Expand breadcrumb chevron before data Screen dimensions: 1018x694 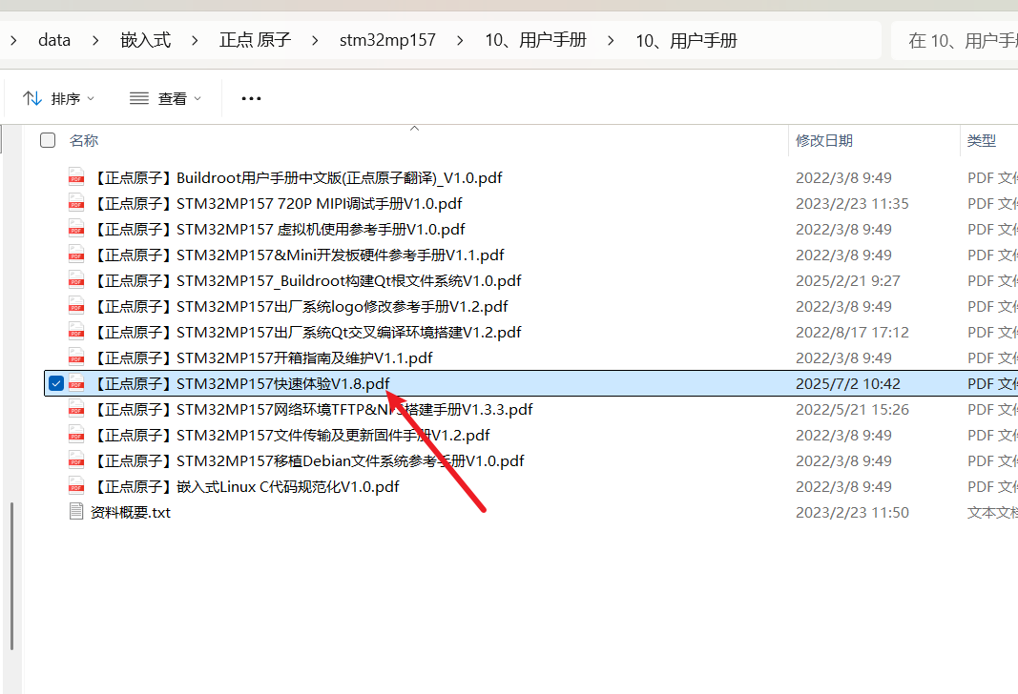point(13,40)
